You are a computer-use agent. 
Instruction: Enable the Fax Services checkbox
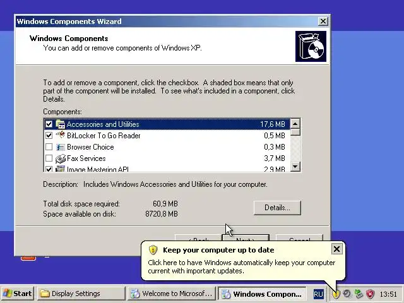coord(49,158)
